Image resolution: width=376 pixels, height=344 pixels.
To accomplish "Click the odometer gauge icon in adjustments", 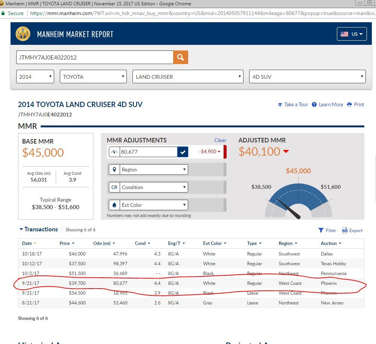I will (114, 152).
